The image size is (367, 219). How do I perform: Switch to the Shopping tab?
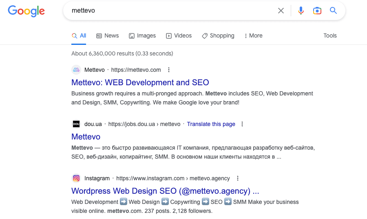coord(218,35)
